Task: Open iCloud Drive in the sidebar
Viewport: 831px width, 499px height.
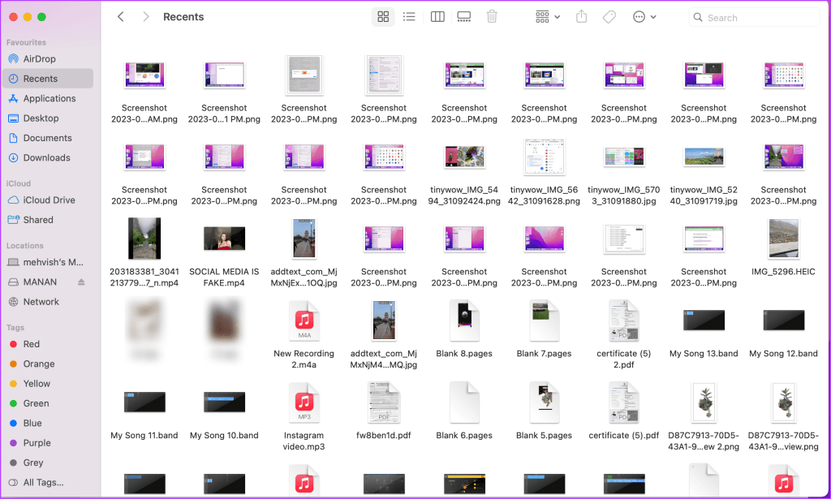Action: 48,200
